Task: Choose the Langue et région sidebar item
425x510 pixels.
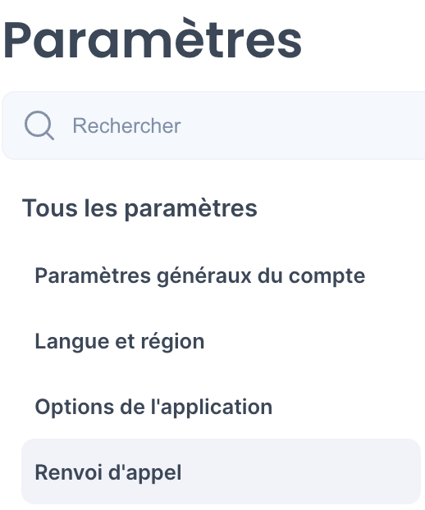Action: (x=120, y=342)
